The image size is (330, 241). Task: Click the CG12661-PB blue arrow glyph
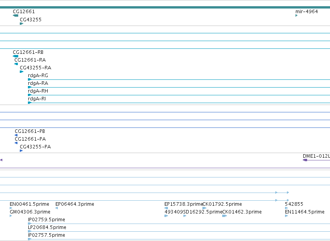tap(16, 135)
